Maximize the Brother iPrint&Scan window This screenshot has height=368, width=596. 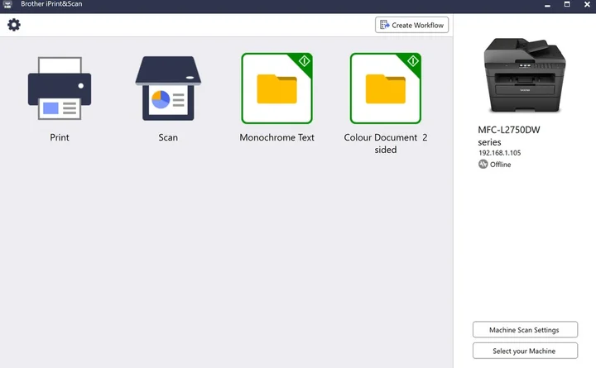(x=567, y=4)
